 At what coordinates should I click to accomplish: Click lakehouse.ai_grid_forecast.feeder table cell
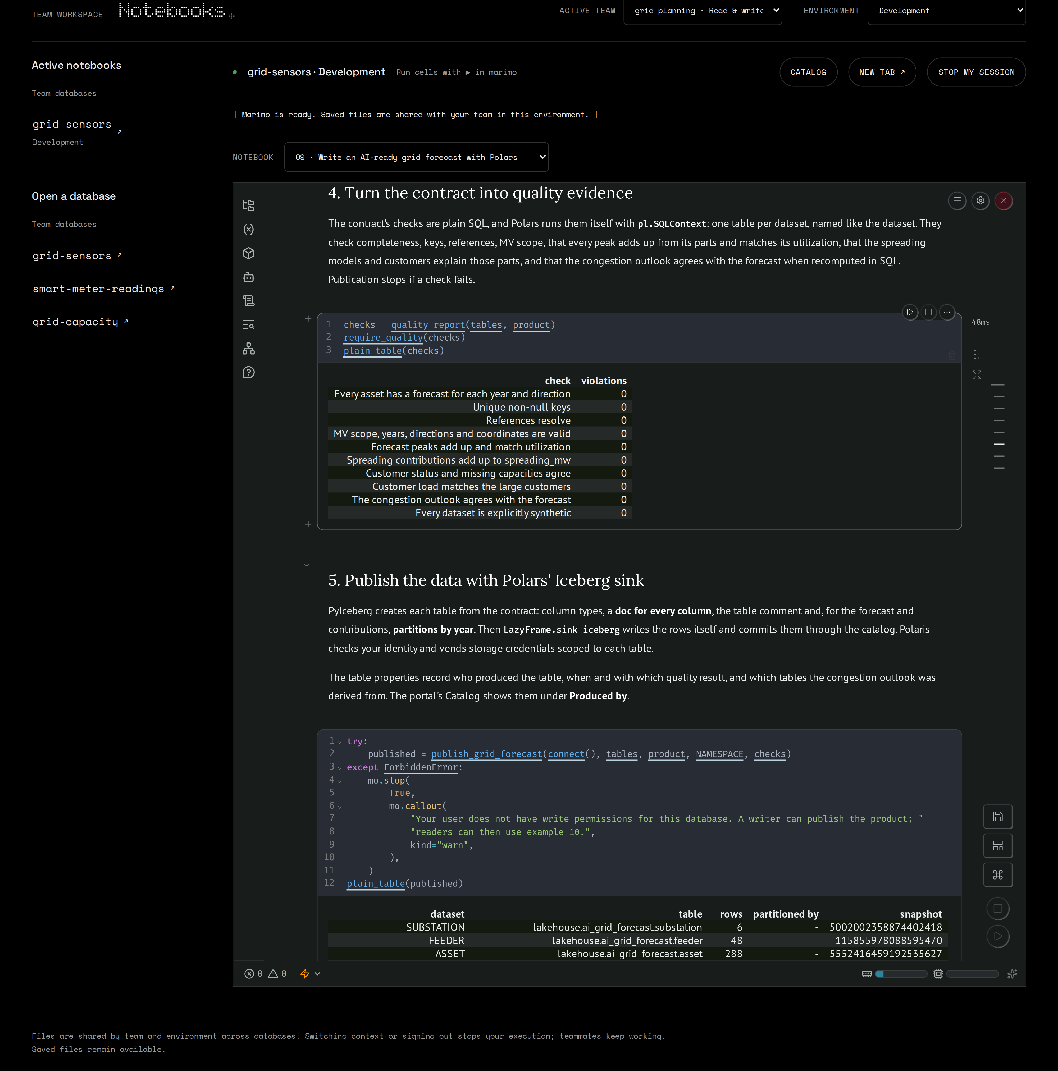pyautogui.click(x=627, y=941)
